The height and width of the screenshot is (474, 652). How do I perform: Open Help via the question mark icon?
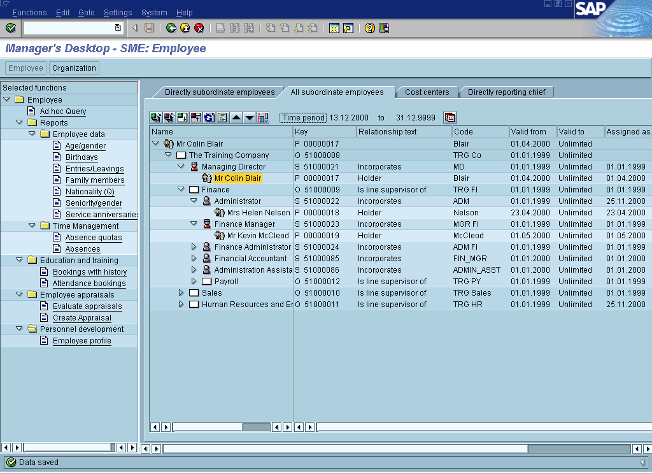pos(370,28)
